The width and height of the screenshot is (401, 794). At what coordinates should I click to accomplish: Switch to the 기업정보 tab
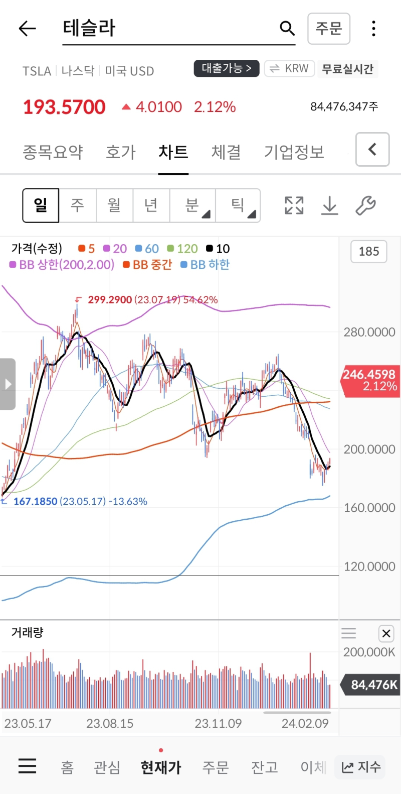coord(294,152)
